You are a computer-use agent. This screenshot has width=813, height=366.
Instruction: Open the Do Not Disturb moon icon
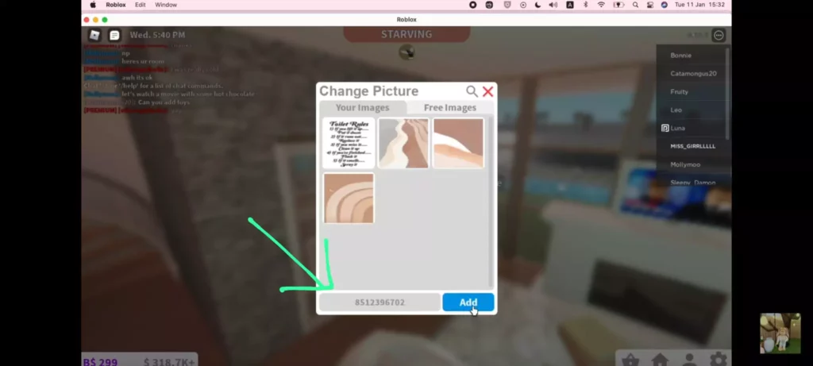pyautogui.click(x=538, y=5)
